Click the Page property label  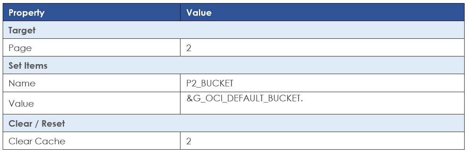point(20,48)
